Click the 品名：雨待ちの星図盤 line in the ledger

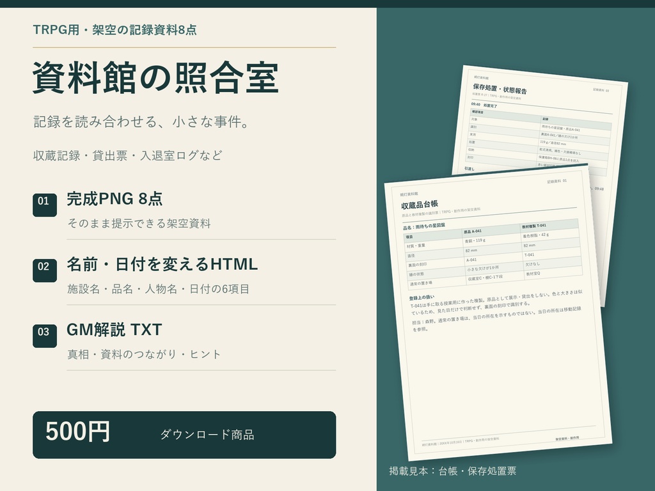coord(423,226)
